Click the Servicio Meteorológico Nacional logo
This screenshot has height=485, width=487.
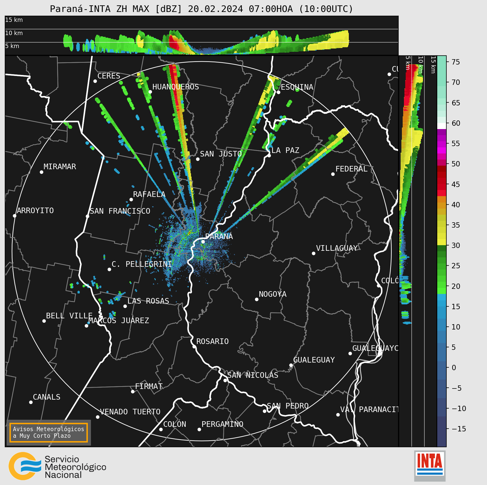(57, 466)
